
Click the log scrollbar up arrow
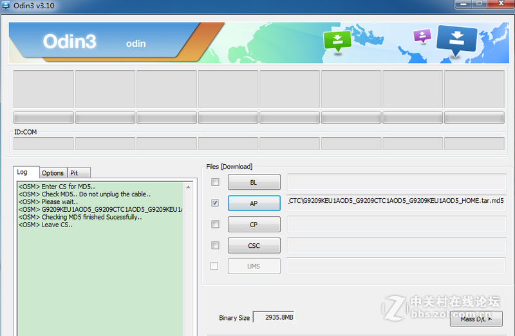point(188,187)
